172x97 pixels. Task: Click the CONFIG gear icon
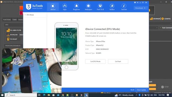162,19
